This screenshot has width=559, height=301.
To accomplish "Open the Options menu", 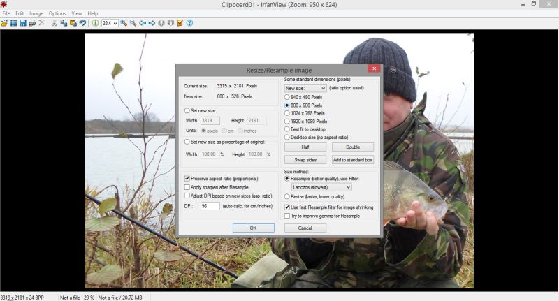I will pyautogui.click(x=57, y=13).
